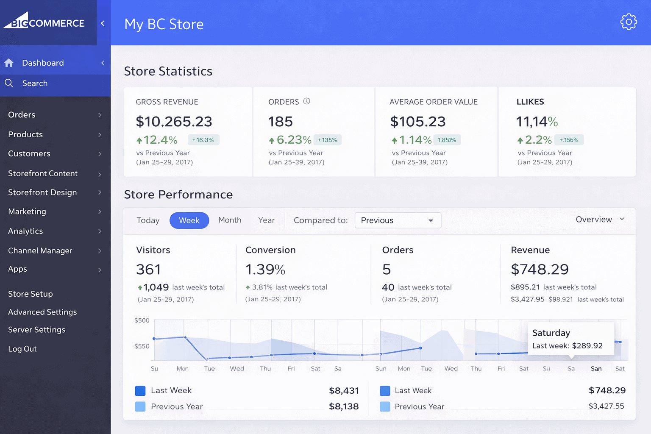Screen dimensions: 651x434
Task: Open the Channel Manager sidebar section
Action: [40, 250]
